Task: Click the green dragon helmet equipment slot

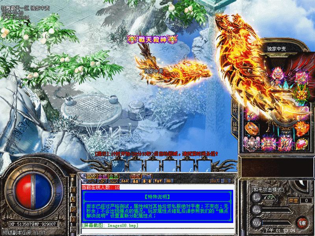Action: pos(301,94)
